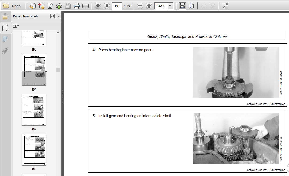The height and width of the screenshot is (176, 289).
Task: Print the document via printer icon
Action: coord(76,6)
